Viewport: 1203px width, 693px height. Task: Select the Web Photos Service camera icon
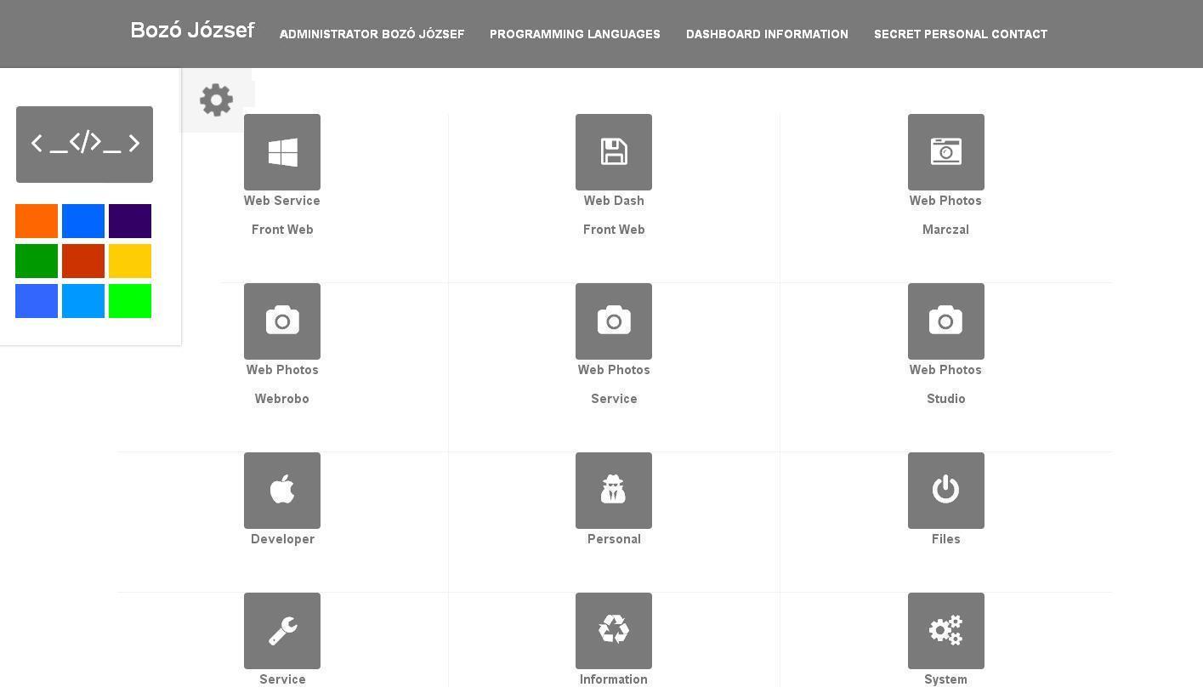(614, 321)
